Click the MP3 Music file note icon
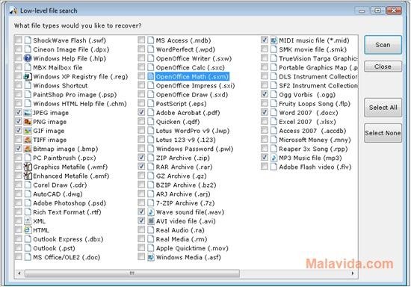411x287 pixels. point(274,158)
